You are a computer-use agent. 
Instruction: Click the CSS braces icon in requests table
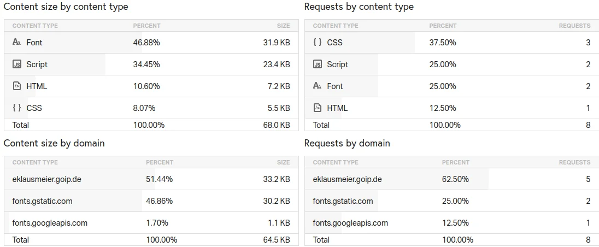[x=317, y=43]
